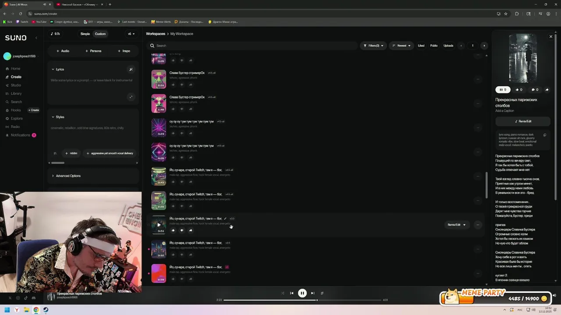Copy the song styles in details panel

[545, 135]
